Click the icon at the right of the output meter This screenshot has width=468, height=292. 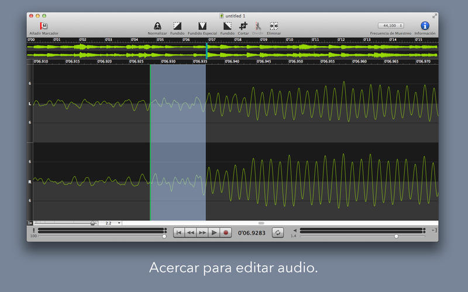(434, 230)
